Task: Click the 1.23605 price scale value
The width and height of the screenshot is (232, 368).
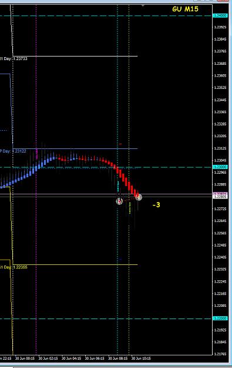Action: point(220,75)
